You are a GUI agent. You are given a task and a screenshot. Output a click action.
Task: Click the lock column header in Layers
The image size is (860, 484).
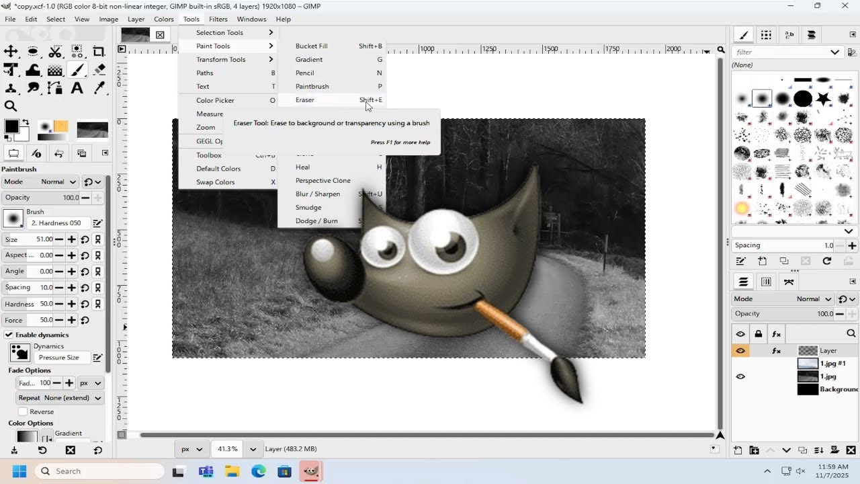pos(759,333)
